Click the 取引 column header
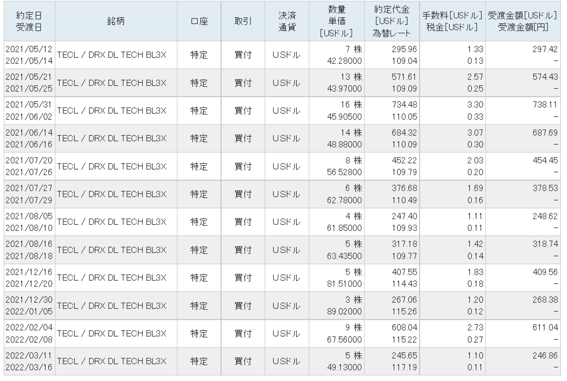Viewport: 567px width, 381px height. pos(243,22)
